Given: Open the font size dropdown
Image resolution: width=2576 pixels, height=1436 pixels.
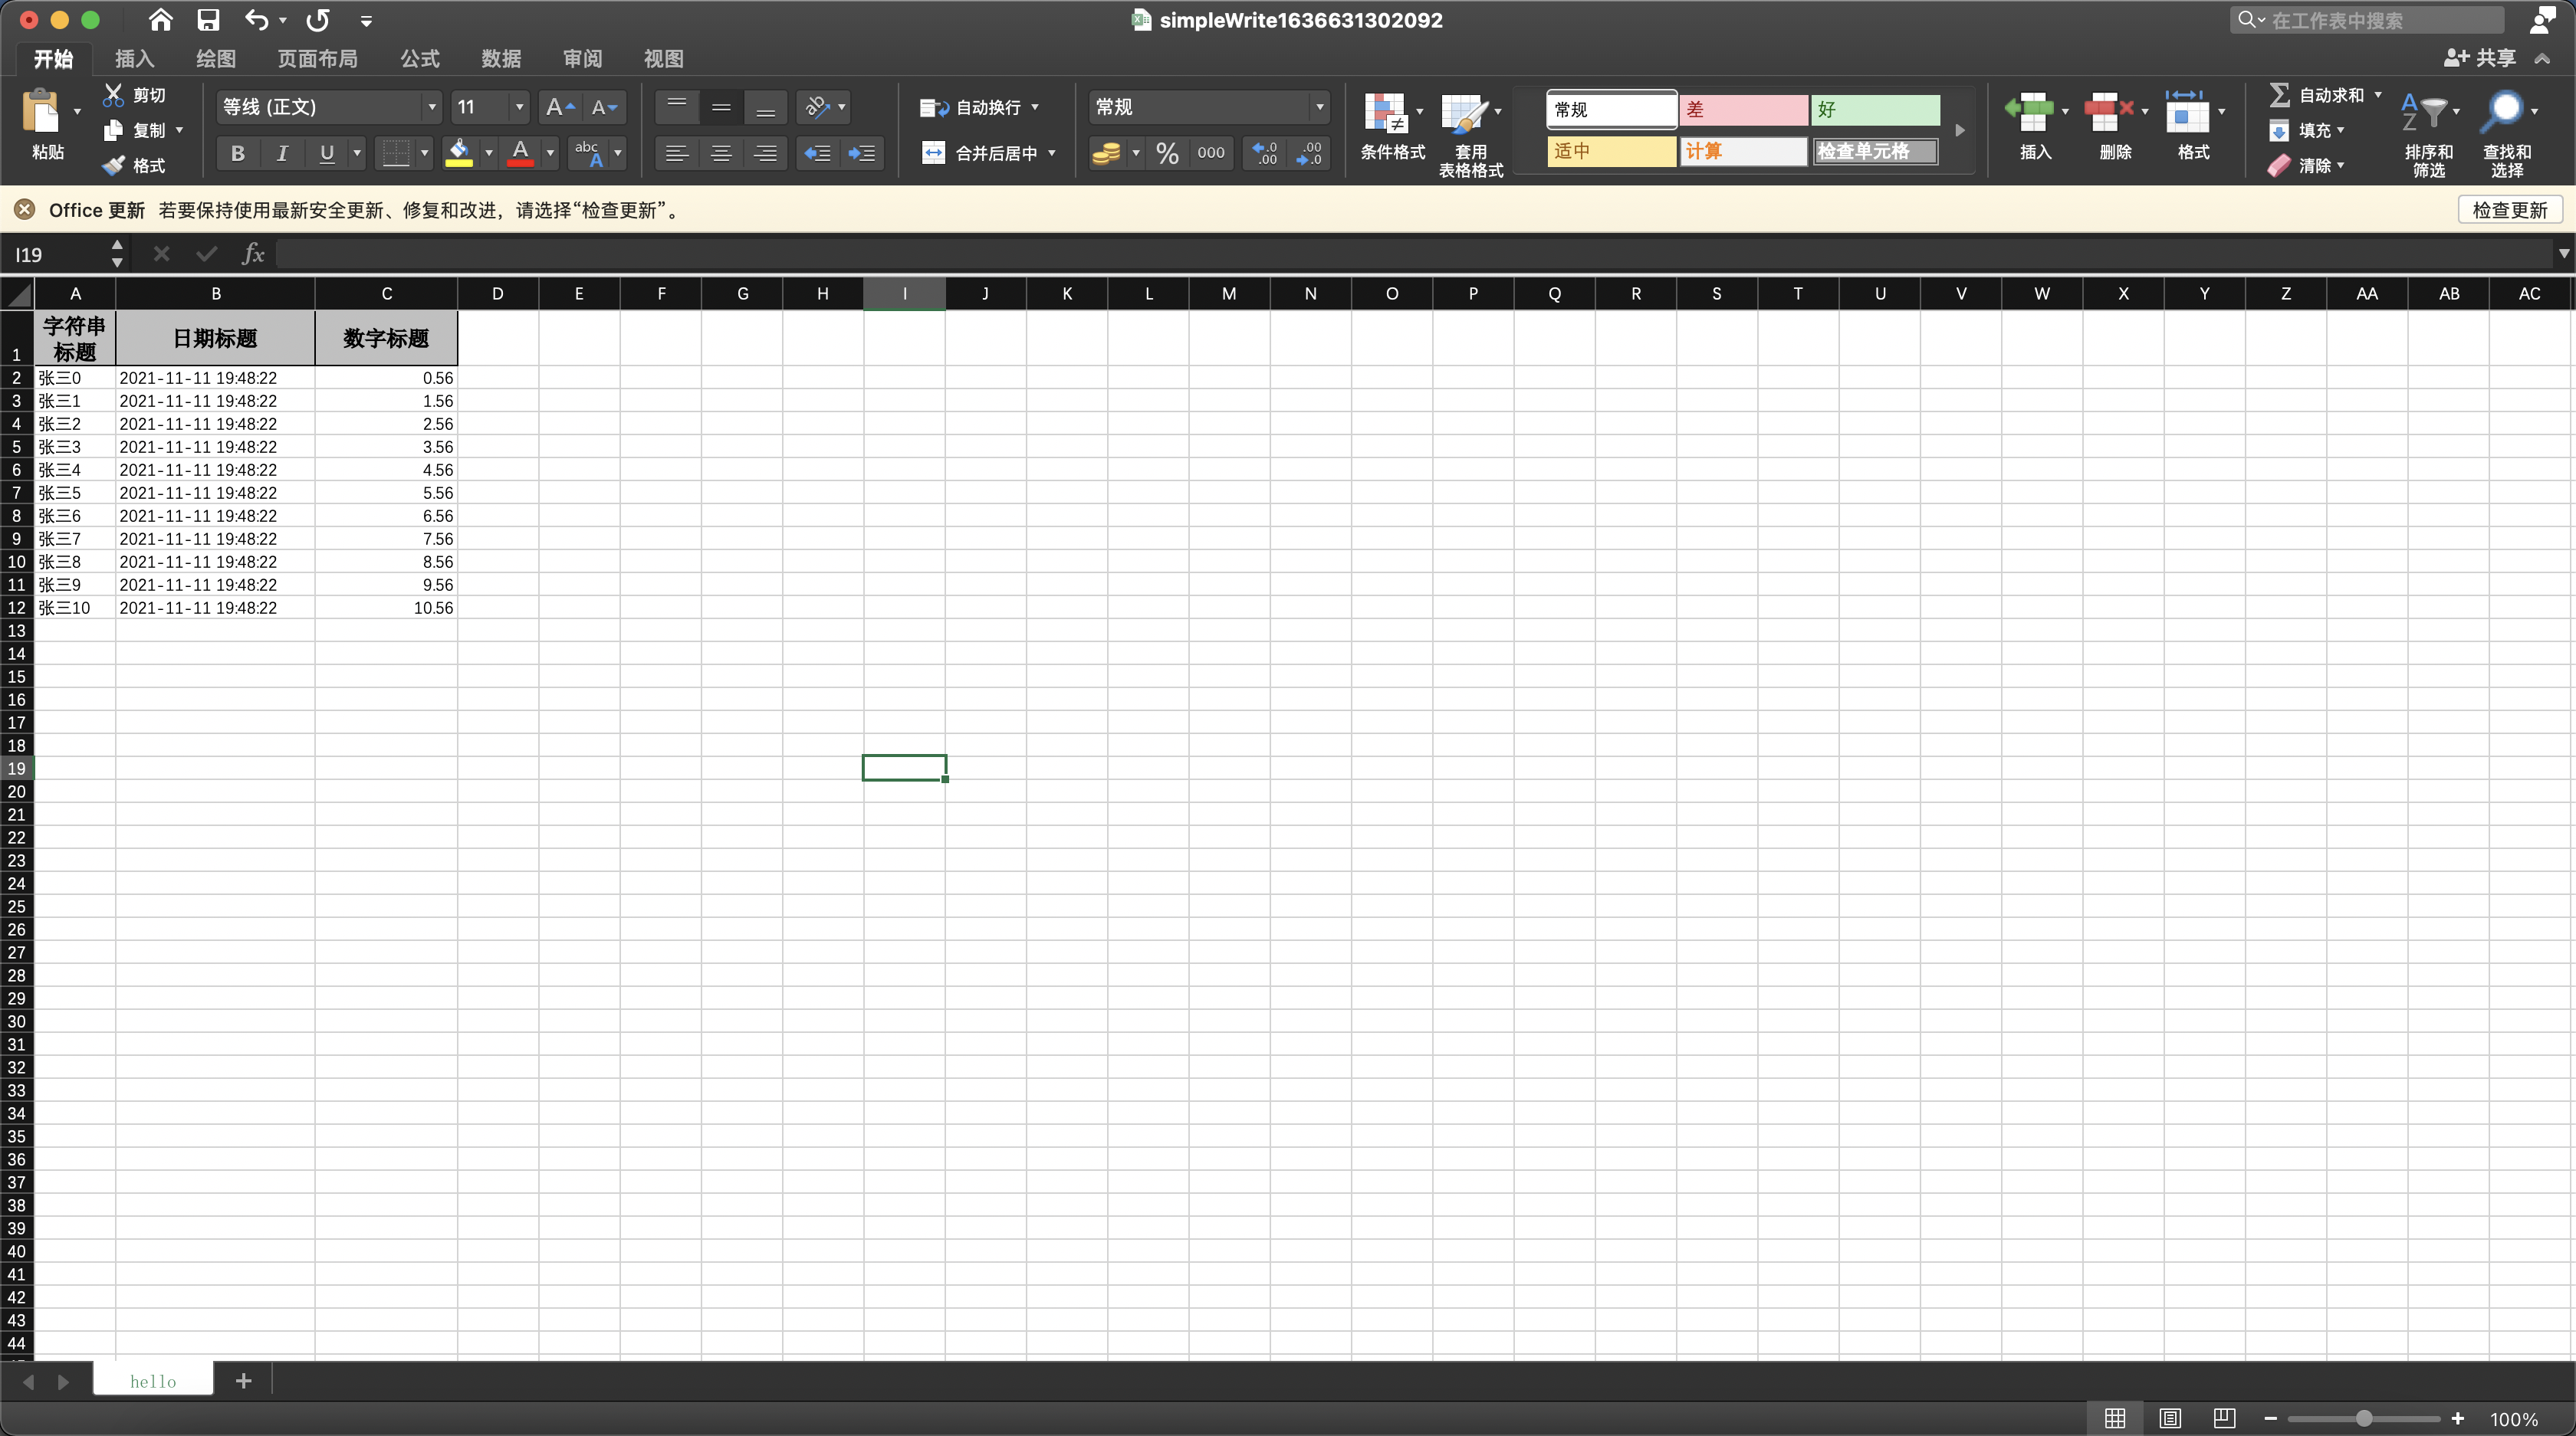Looking at the screenshot, I should coord(519,107).
